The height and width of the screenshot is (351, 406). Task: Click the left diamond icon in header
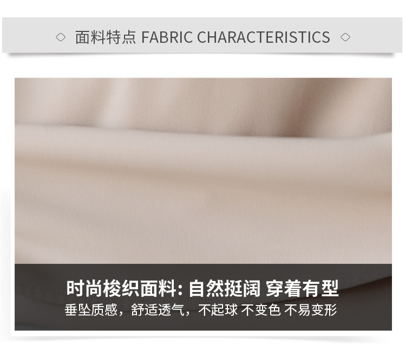(61, 37)
